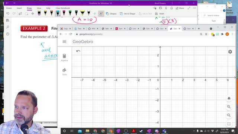Bookmark this page with the star icon
The width and height of the screenshot is (238, 134).
pos(206,34)
